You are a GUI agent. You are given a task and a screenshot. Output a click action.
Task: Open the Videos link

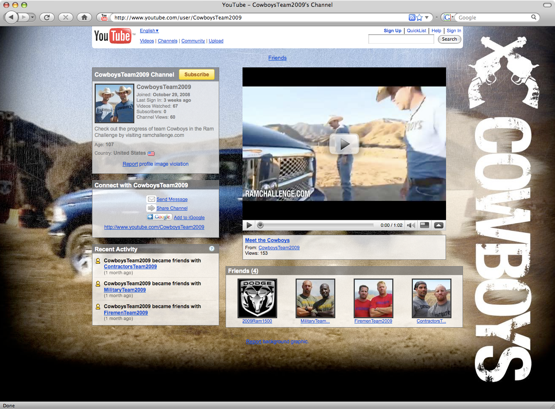click(x=147, y=41)
